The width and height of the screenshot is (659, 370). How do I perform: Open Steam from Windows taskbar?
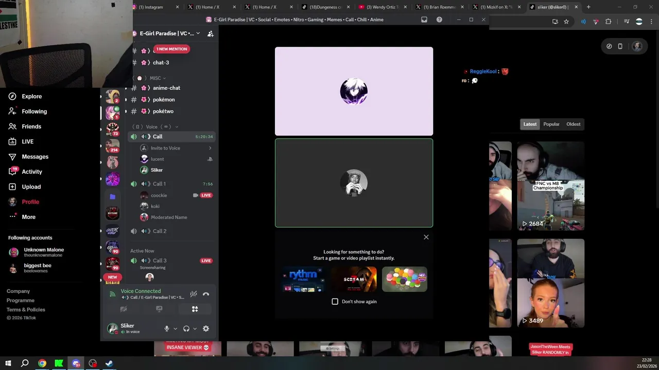[109, 363]
